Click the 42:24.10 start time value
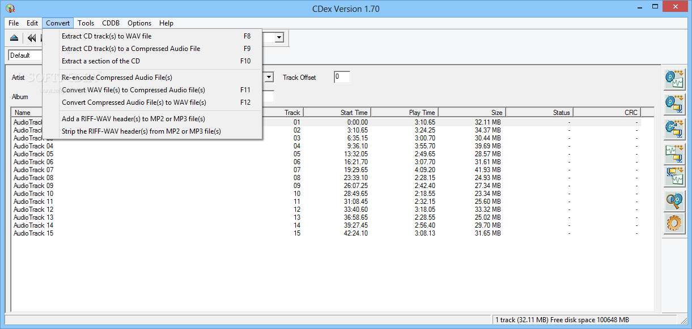The height and width of the screenshot is (329, 692). (x=355, y=233)
